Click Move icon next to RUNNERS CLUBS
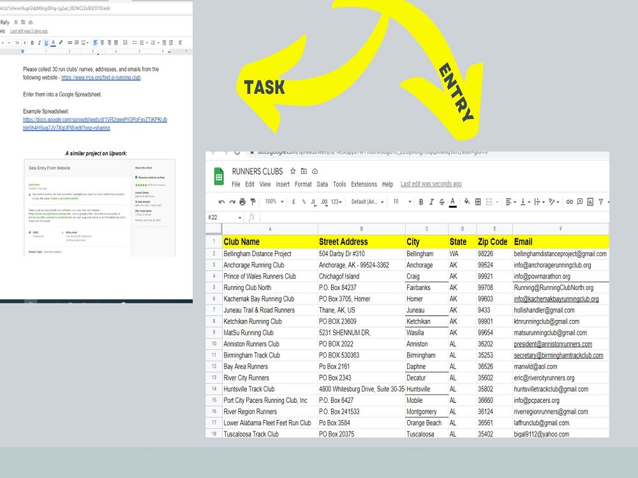 [304, 171]
